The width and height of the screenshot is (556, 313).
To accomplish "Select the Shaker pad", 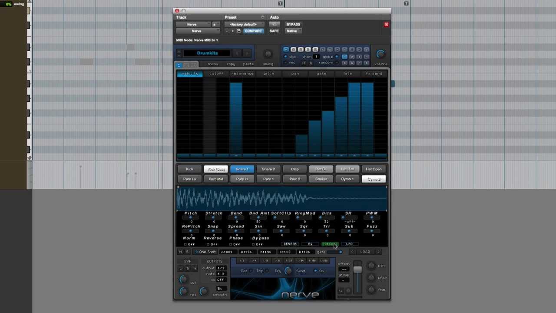I will click(321, 179).
